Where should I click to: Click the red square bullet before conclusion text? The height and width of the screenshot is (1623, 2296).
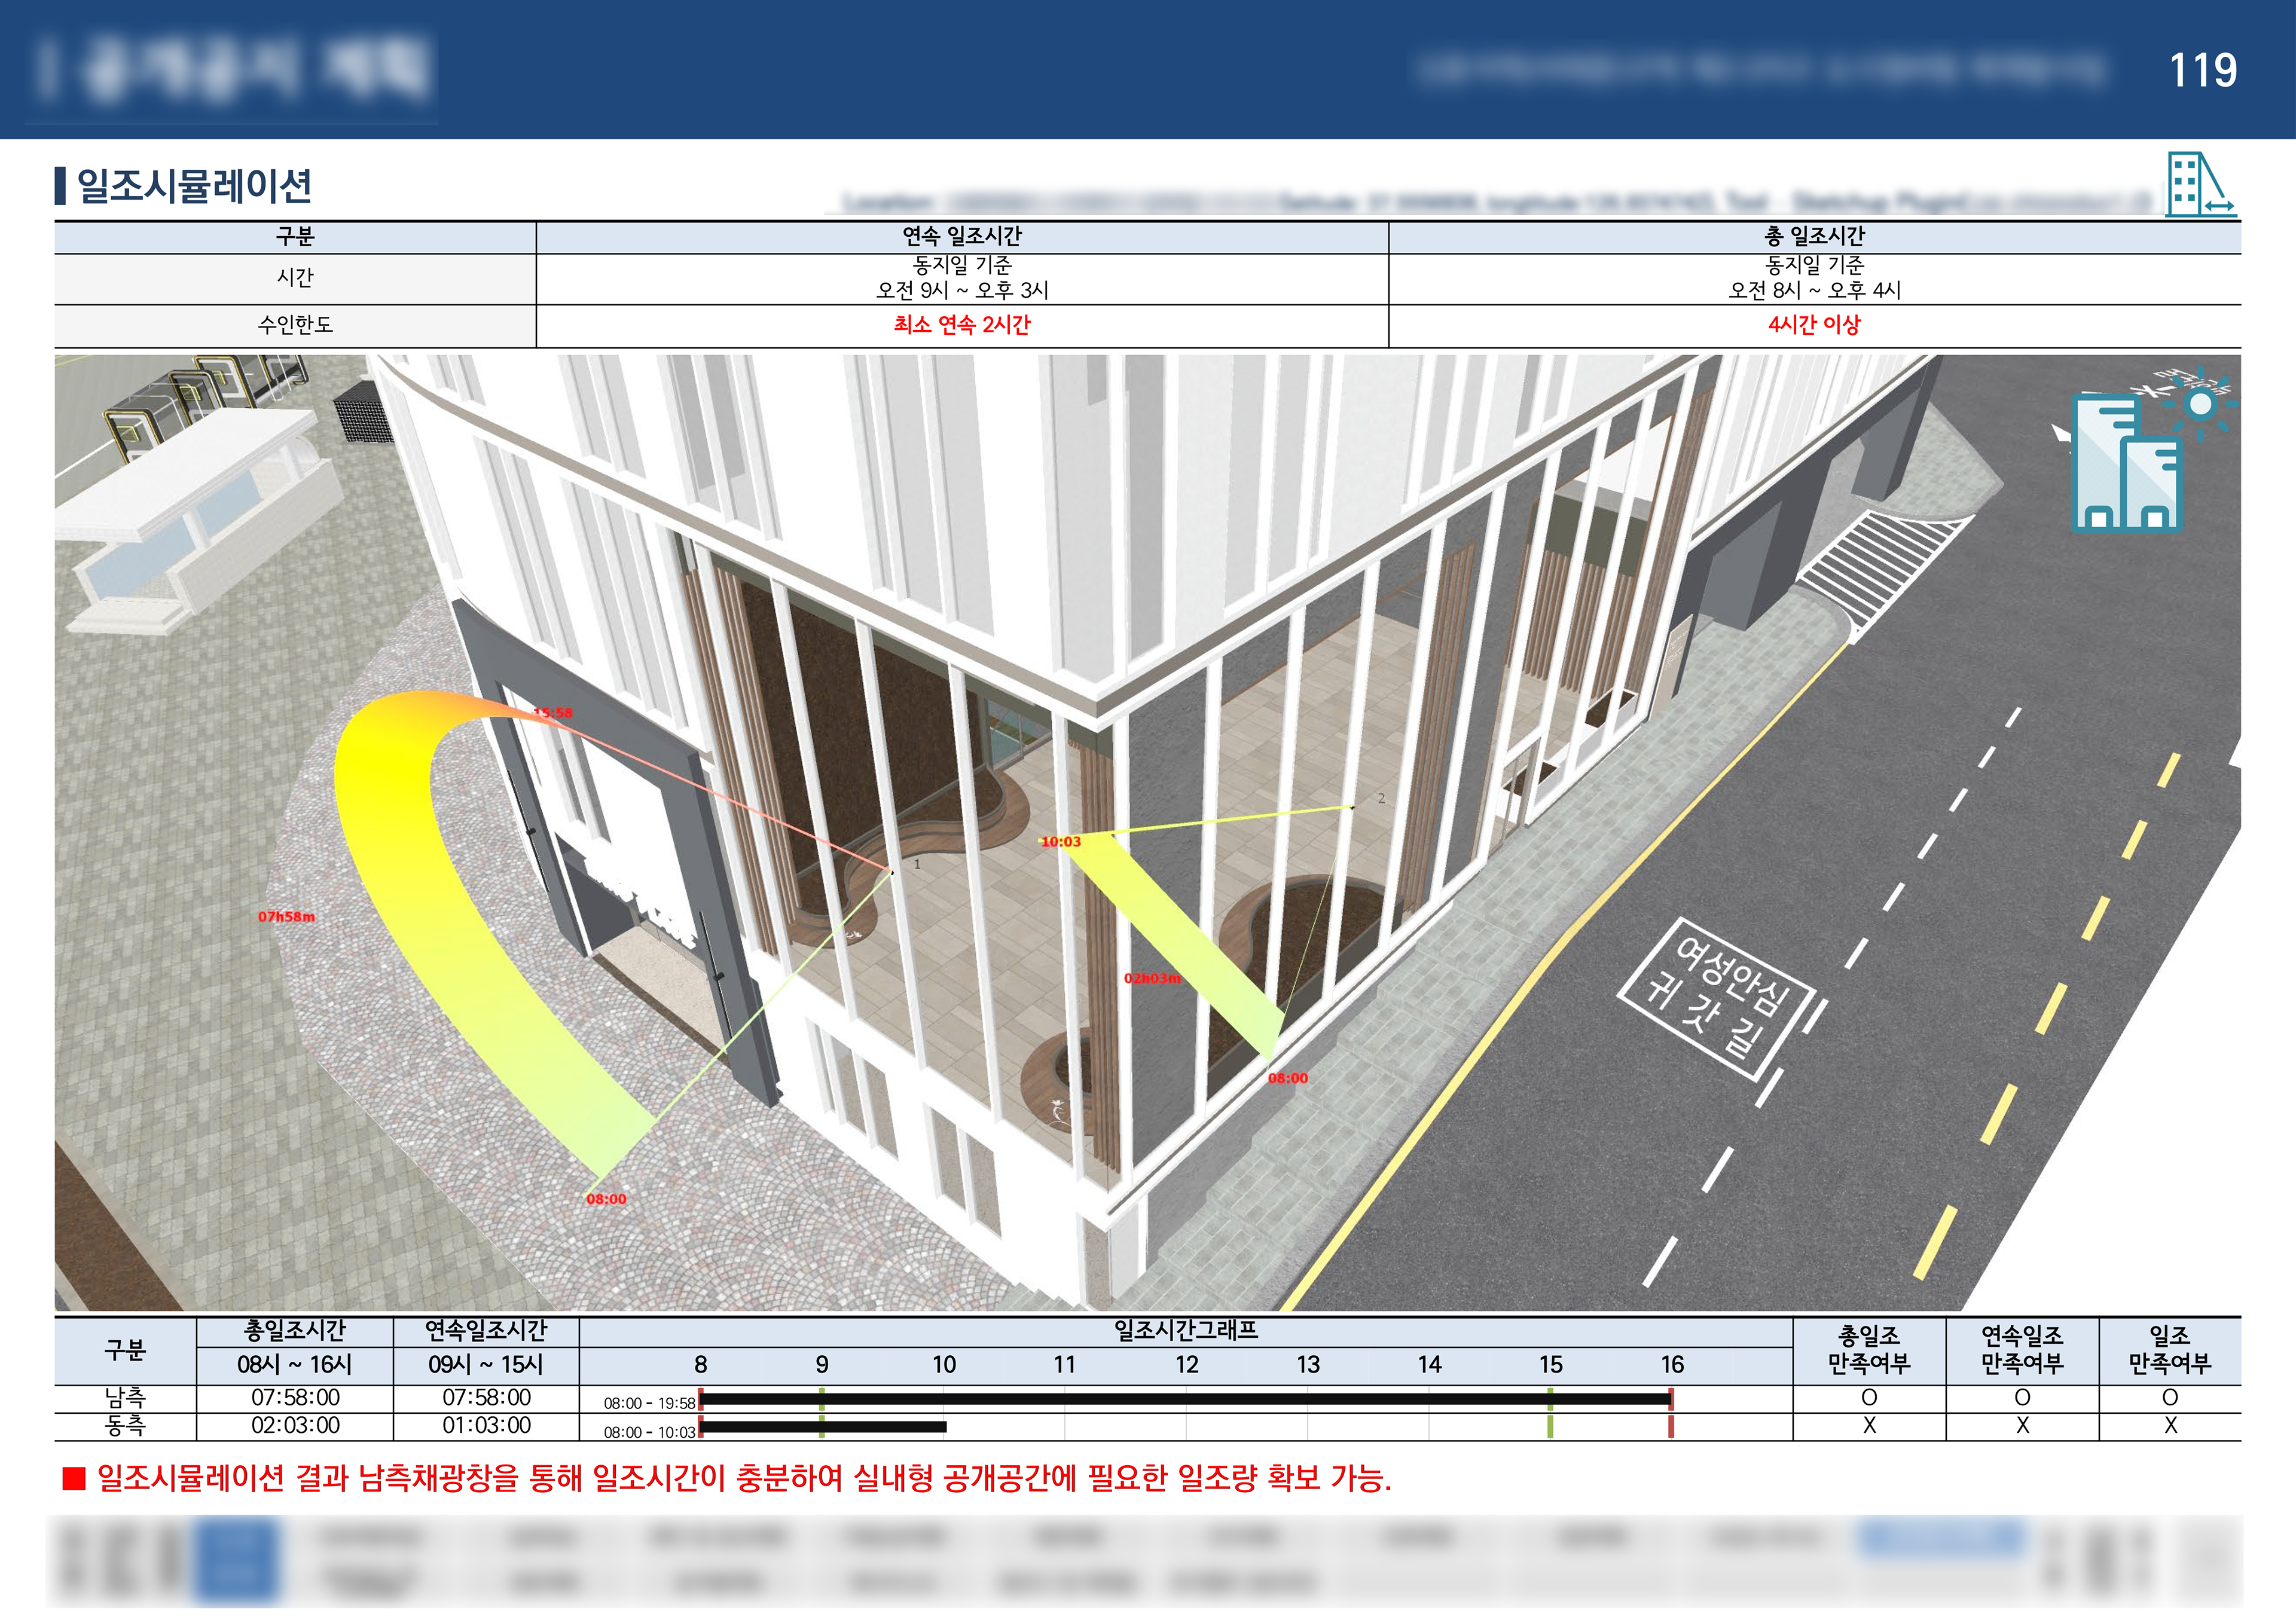coord(74,1478)
